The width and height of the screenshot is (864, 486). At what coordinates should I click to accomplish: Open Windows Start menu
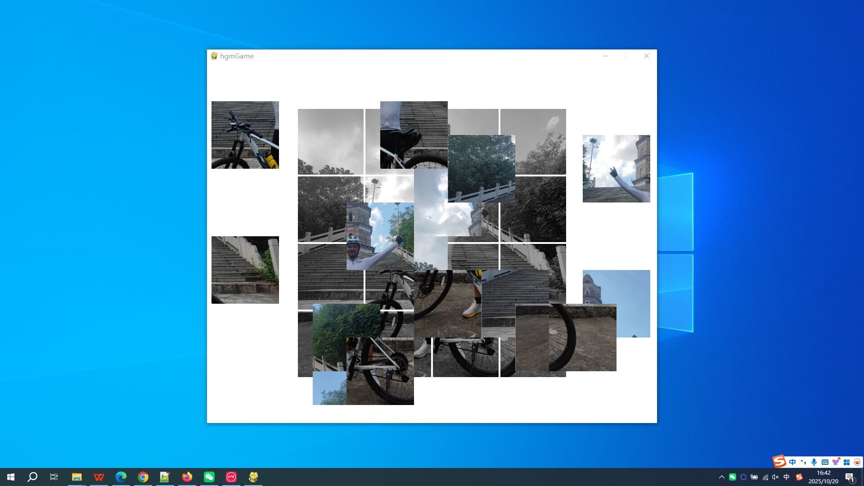(x=11, y=477)
